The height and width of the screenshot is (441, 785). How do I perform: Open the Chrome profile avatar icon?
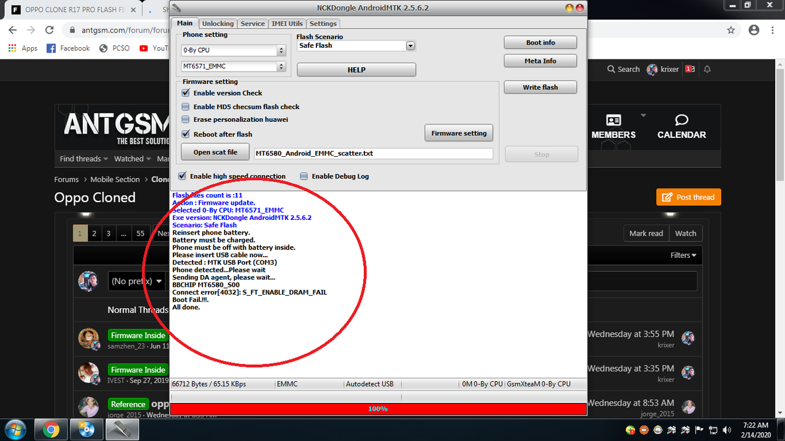pyautogui.click(x=754, y=30)
